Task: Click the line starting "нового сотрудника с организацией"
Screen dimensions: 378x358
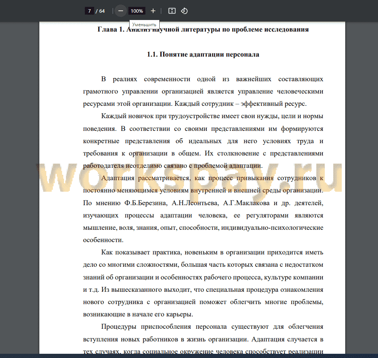Action: pyautogui.click(x=203, y=302)
